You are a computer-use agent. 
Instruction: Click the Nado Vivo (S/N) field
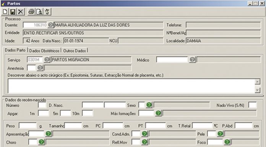coord(252,105)
